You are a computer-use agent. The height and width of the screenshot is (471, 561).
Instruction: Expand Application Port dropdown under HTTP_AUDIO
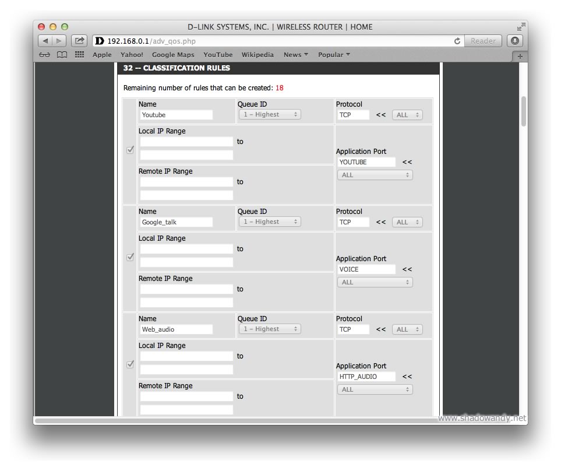pos(375,389)
